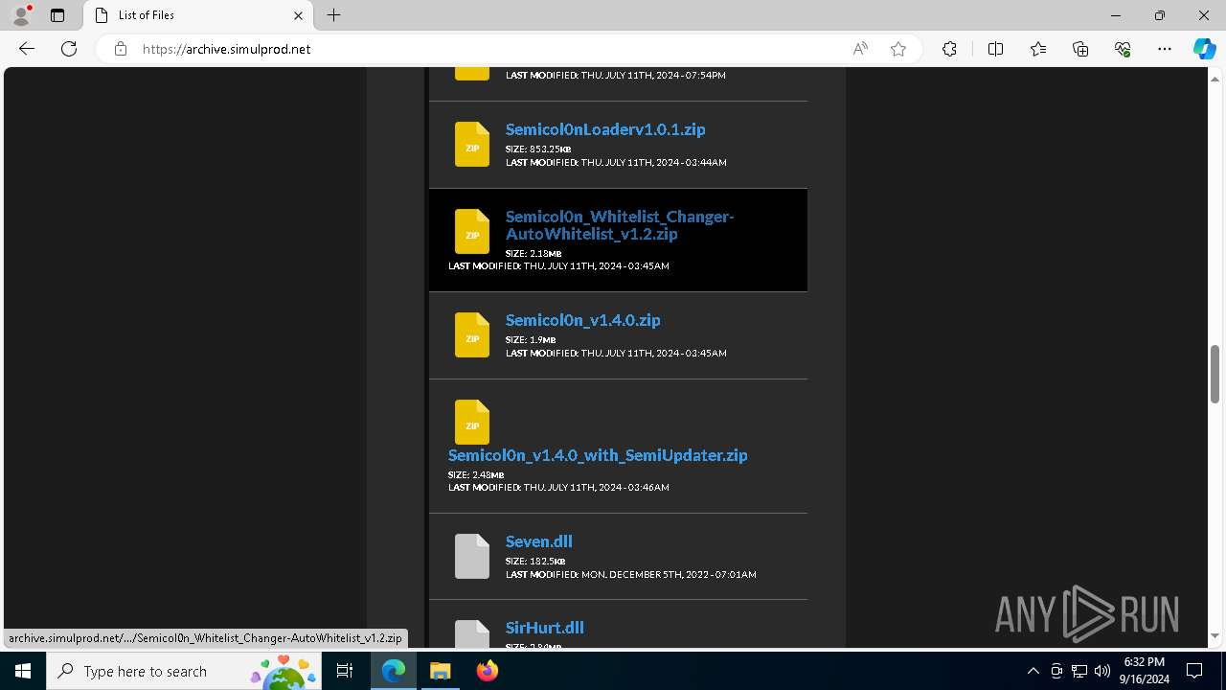Download Semicol0nLoaderv1.0.1.zip link
The image size is (1226, 690).
pos(605,129)
